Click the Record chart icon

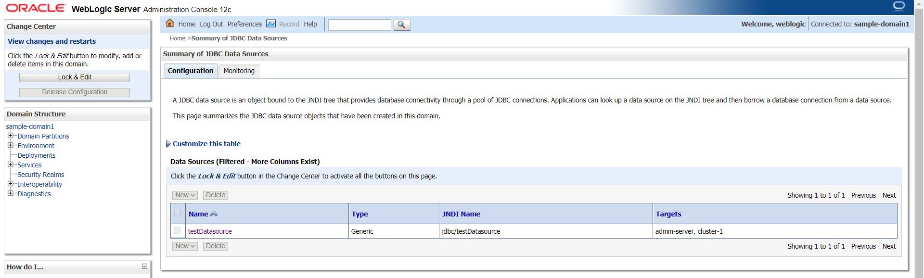point(271,24)
